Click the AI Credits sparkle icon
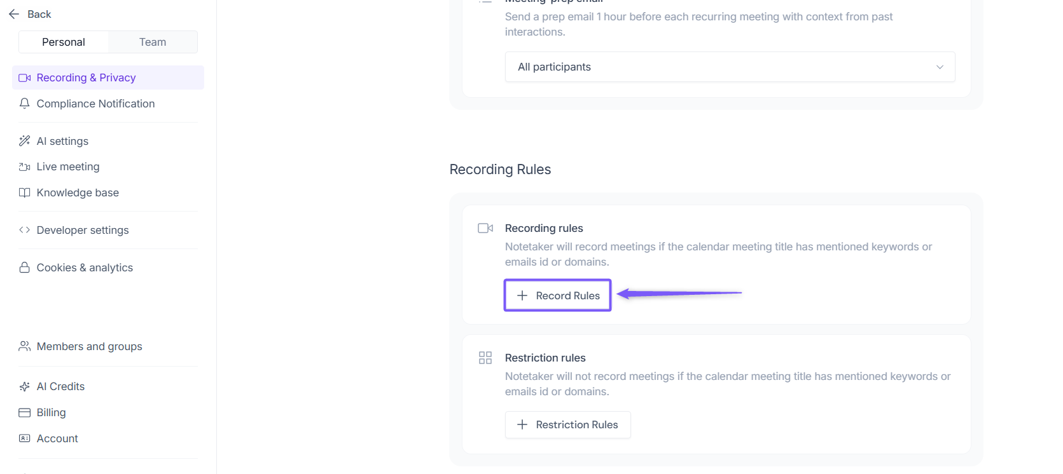1063x474 pixels. click(x=25, y=386)
